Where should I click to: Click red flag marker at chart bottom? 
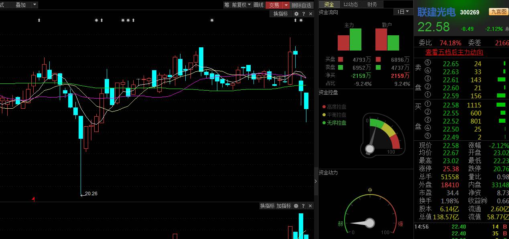point(33,198)
